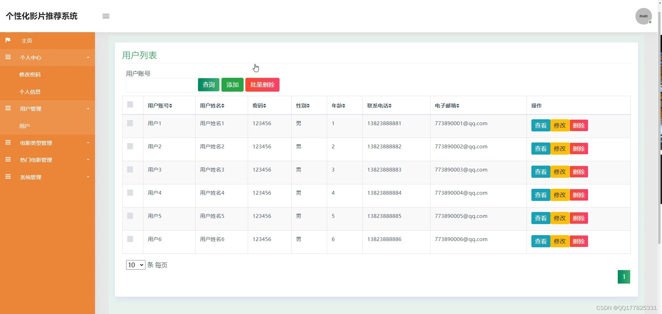Viewport: 662px width, 314px height.
Task: Delete 用户6 with 删除 button
Action: coord(579,241)
